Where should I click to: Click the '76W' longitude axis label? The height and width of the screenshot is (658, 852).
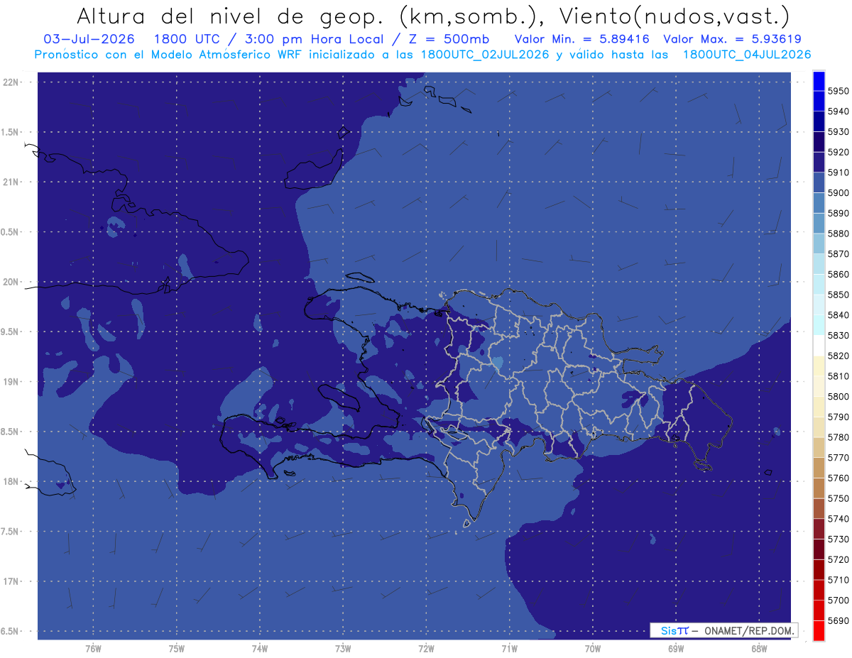pos(93,649)
